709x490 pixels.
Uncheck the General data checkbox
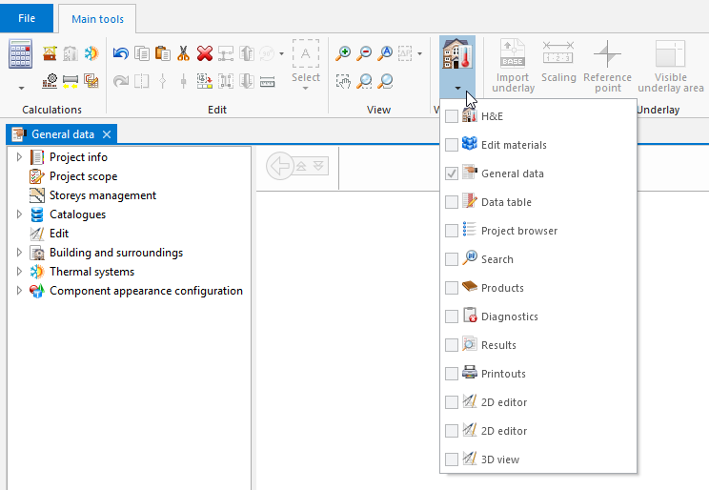(452, 174)
